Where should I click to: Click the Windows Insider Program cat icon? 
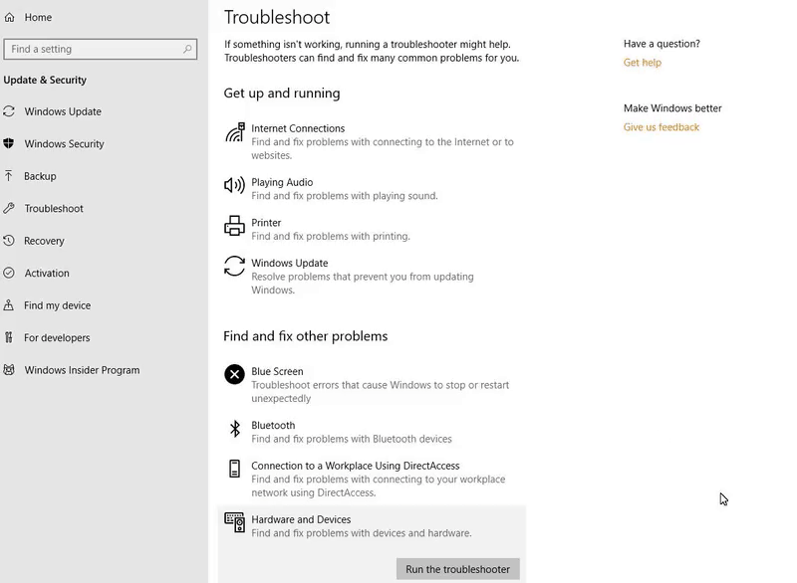click(9, 370)
